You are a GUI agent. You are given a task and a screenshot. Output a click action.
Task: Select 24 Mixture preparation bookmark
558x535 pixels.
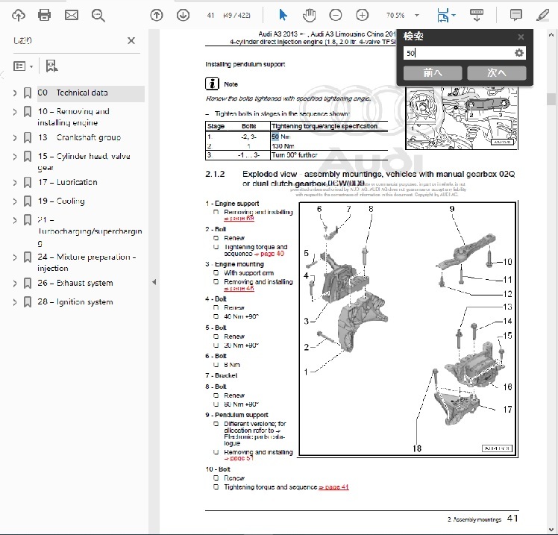point(87,263)
